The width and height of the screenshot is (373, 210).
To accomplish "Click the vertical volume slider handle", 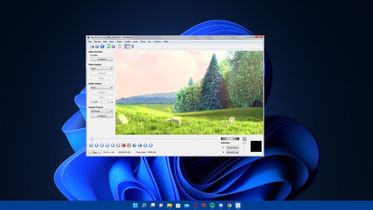I will point(244,143).
